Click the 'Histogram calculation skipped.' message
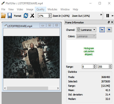The height and width of the screenshot is (104, 114). pos(89,51)
